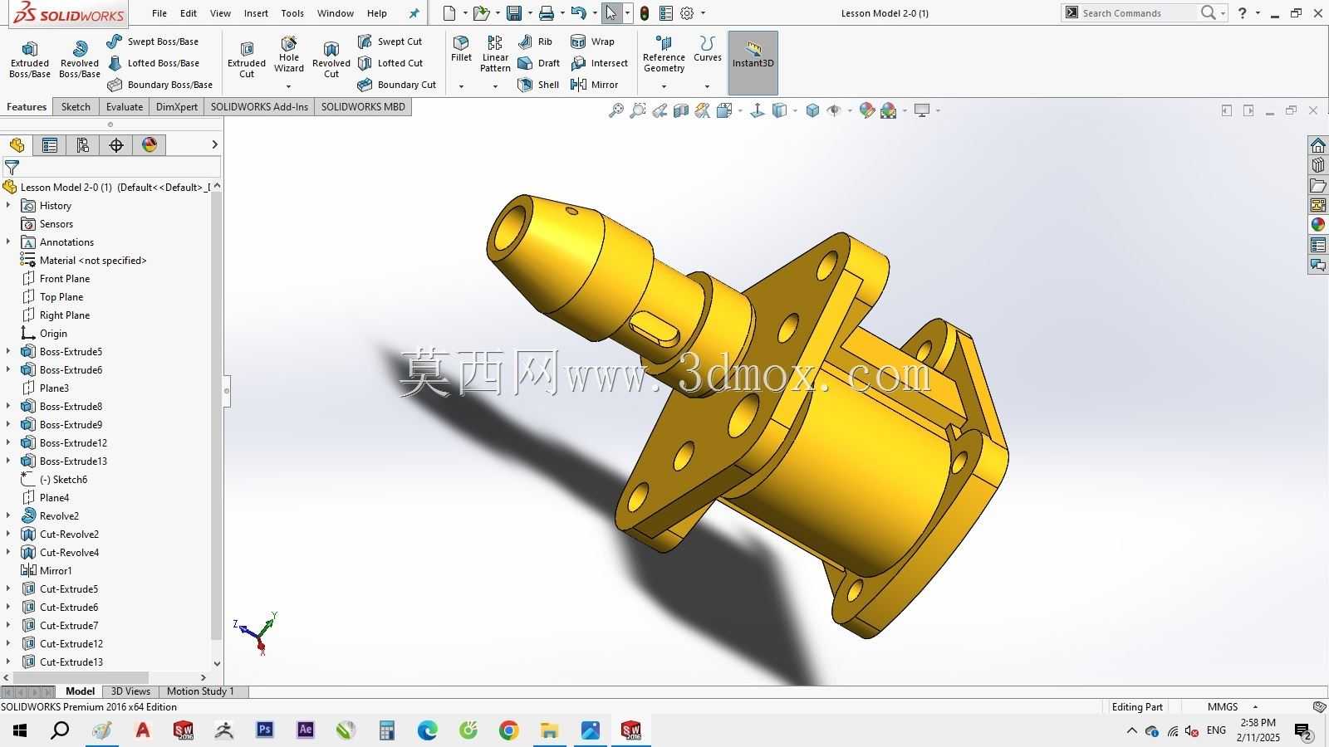
Task: Expand the Cut-Extrude12 feature
Action: click(8, 643)
